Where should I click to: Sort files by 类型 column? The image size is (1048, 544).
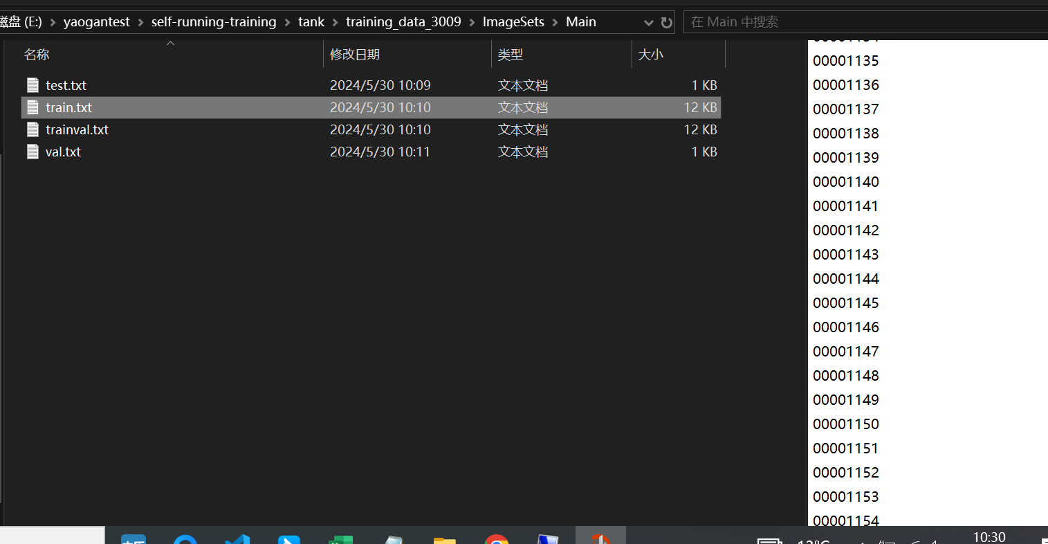pos(511,55)
